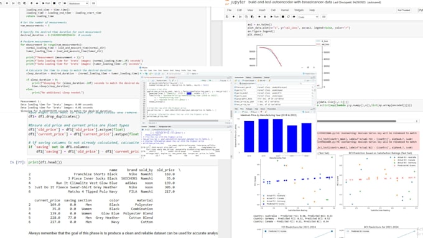Click the insert cell below plus icon

pyautogui.click(x=234, y=17)
